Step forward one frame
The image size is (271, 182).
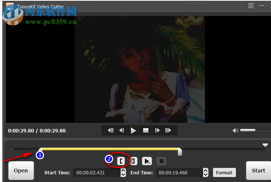(x=157, y=130)
